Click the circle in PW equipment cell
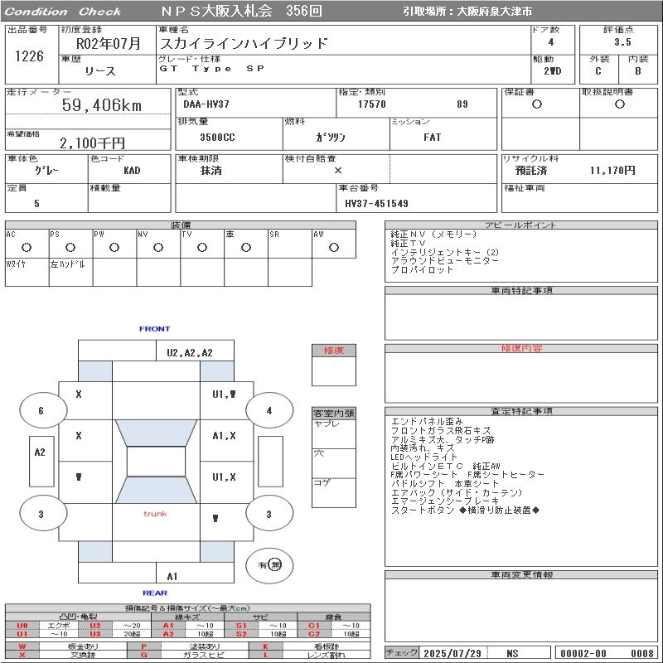 [x=114, y=247]
